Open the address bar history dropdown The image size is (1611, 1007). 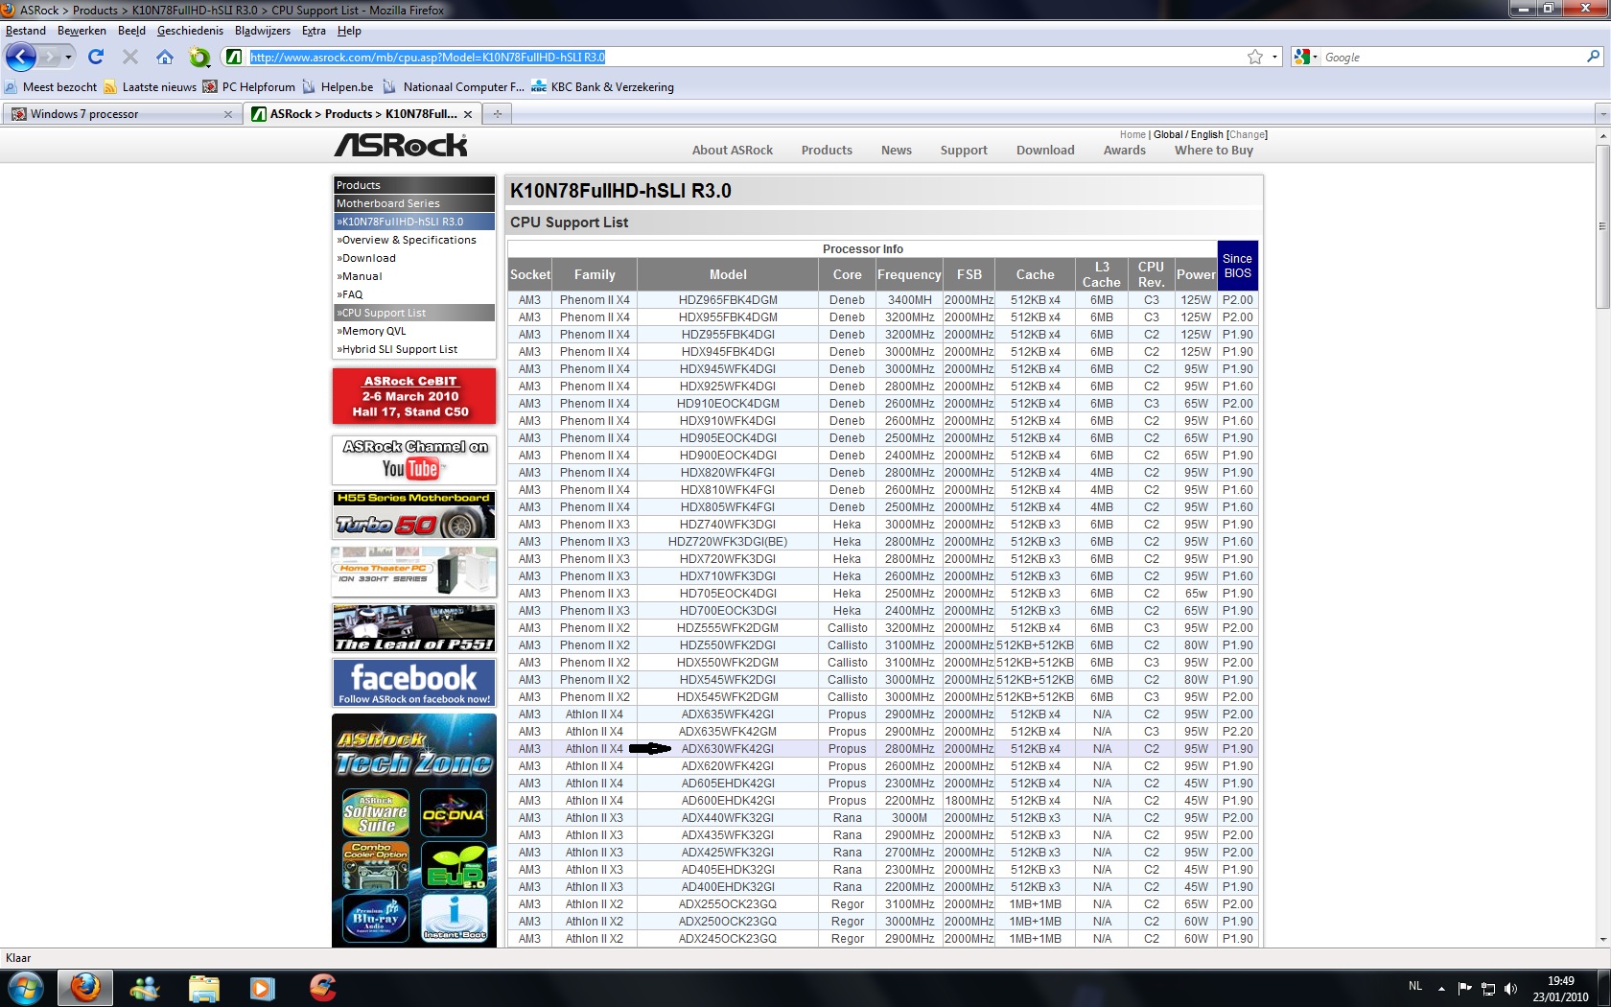click(x=1274, y=58)
